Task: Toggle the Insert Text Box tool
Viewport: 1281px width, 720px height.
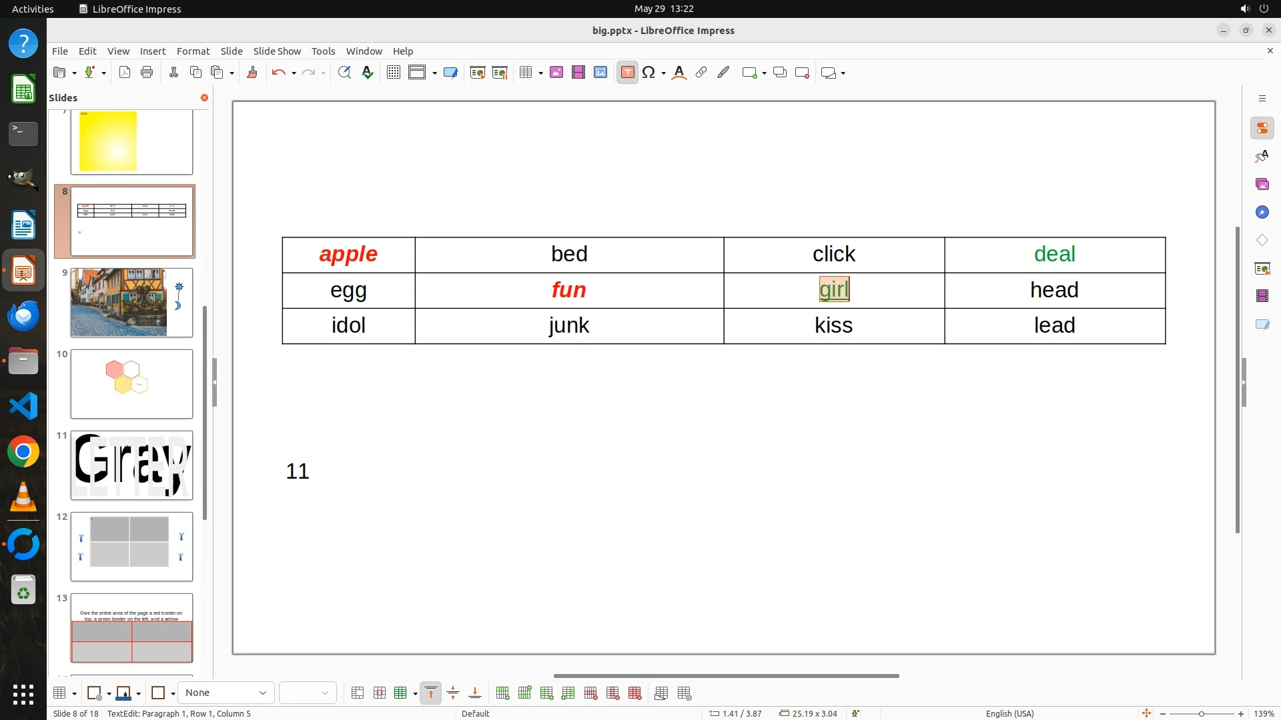Action: pos(627,73)
